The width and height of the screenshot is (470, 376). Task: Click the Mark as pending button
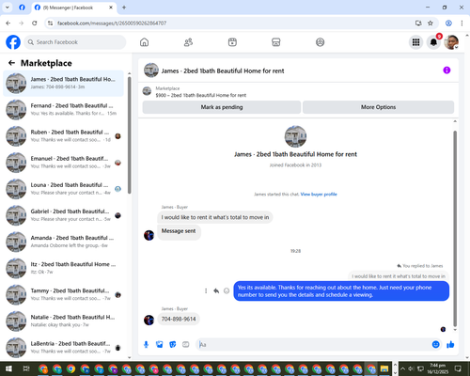coord(222,107)
